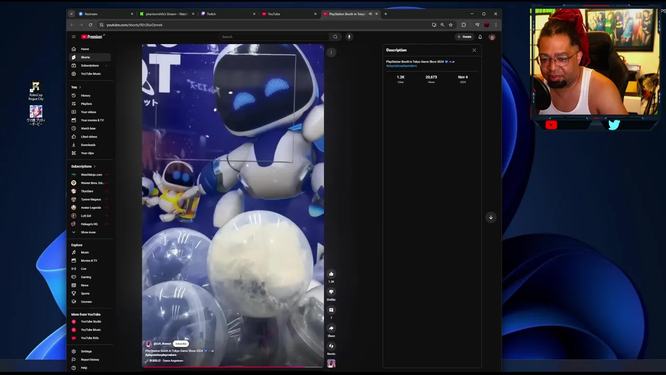The image size is (666, 375).
Task: Subscribe to the Short's channel
Action: pyautogui.click(x=181, y=344)
